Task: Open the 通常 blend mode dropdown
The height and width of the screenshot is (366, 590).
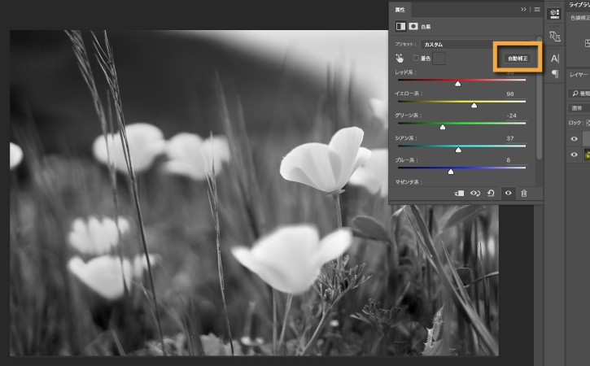Action: tap(579, 108)
